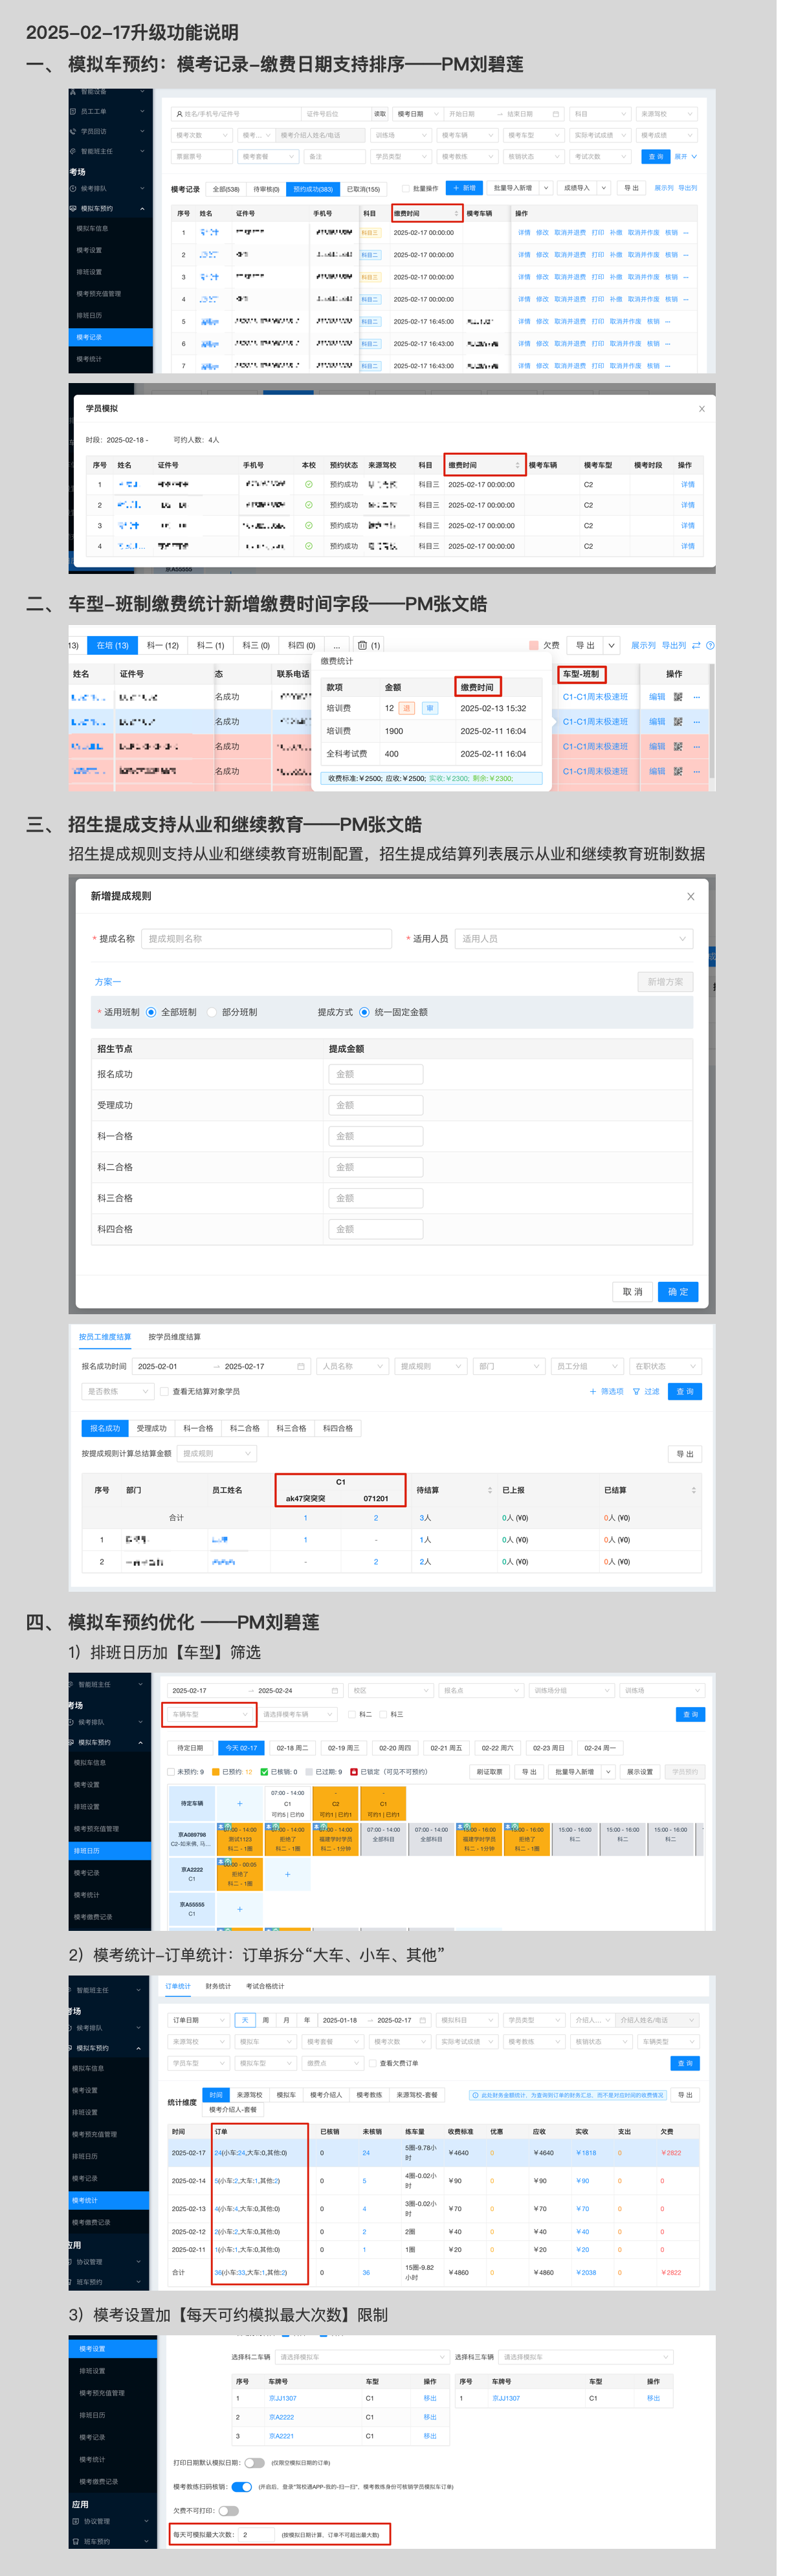Click the 筛选项 plus filter option

click(607, 1391)
